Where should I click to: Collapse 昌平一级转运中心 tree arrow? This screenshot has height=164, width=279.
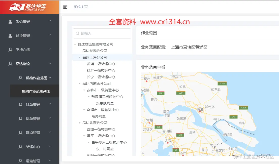pyautogui.click(x=84, y=136)
